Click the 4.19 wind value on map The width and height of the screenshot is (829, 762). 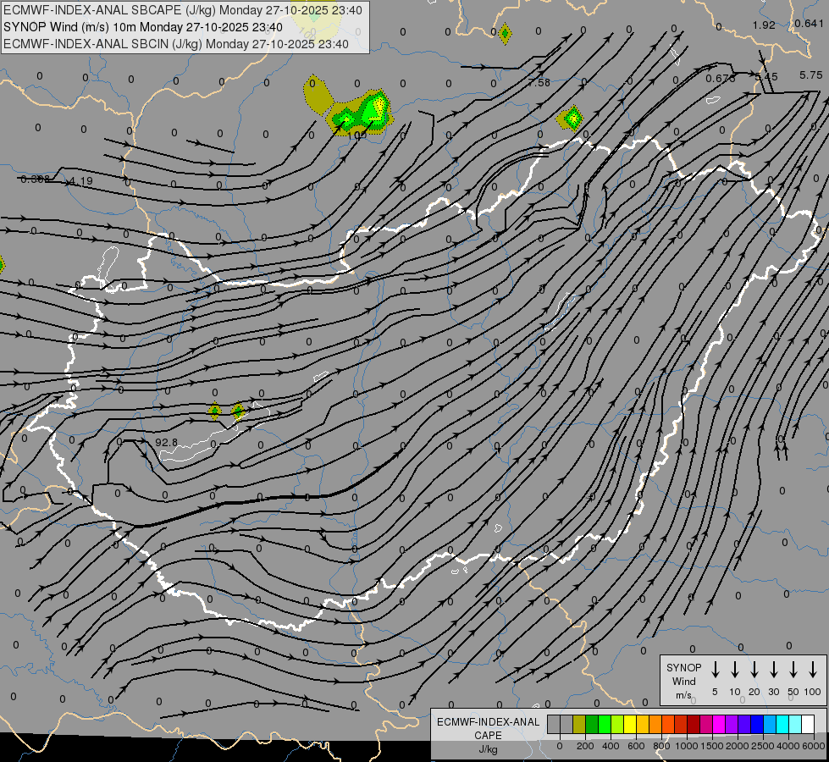(x=81, y=181)
